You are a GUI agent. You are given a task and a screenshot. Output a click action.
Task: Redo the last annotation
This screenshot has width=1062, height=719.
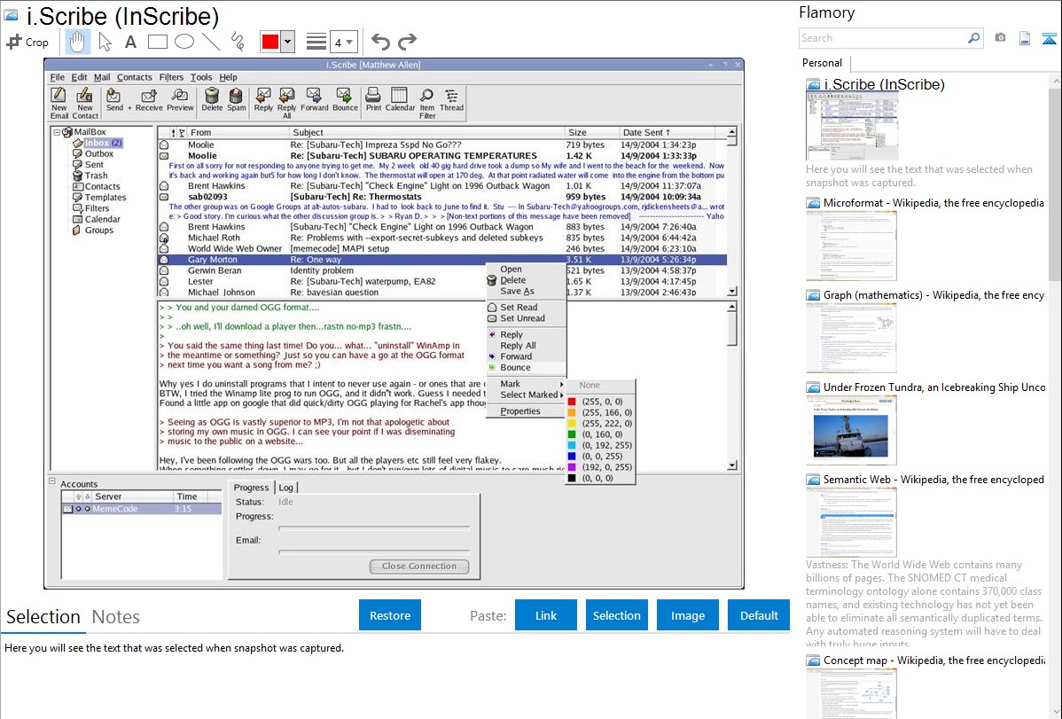coord(407,42)
